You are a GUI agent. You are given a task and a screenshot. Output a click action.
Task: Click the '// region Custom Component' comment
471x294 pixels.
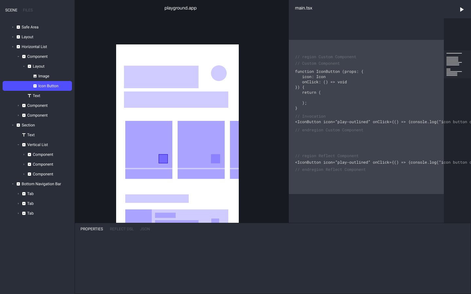coord(326,57)
